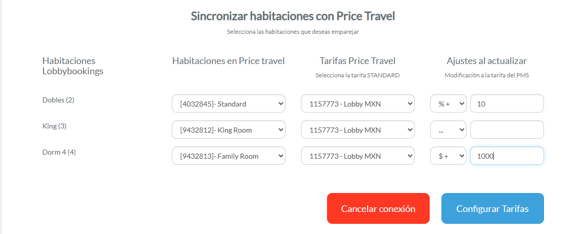585x234 pixels.
Task: Click the Dorm 4 (4) room label
Action: [59, 152]
